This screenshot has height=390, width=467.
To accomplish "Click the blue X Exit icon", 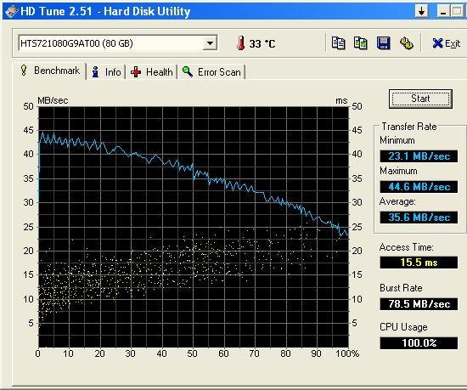I will tap(437, 43).
